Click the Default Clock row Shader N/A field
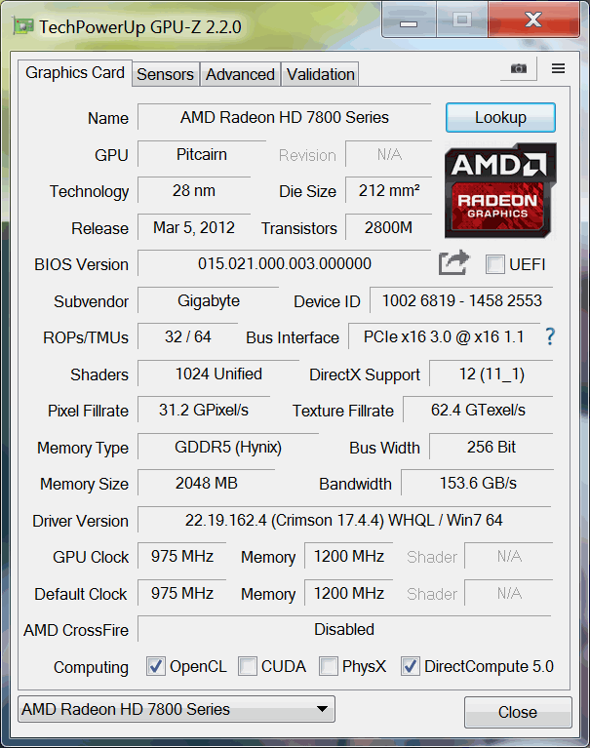This screenshot has width=590, height=748. [509, 594]
